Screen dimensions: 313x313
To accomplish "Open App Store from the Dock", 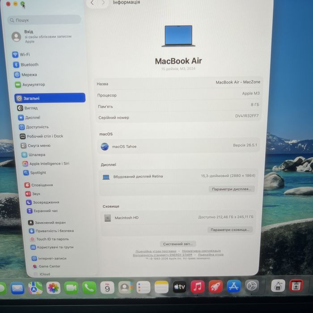I will pyautogui.click(x=233, y=286).
